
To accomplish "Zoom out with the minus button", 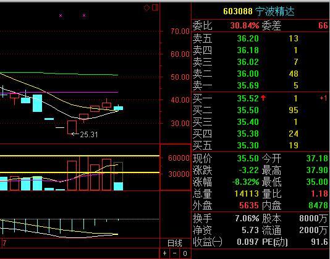I will 175,253.
